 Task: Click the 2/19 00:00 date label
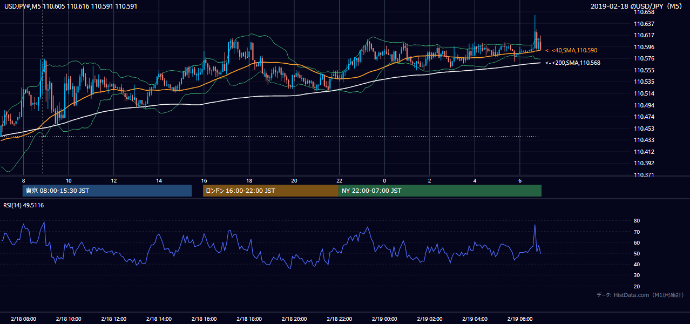pos(384,319)
